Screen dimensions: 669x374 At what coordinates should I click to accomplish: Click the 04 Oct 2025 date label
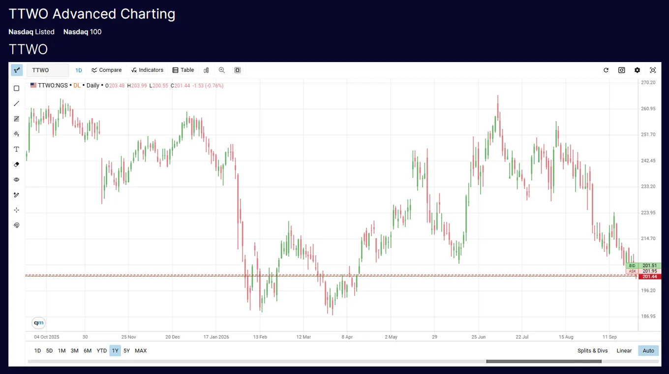47,337
